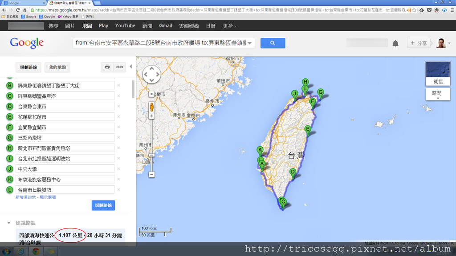Open Chrome from the taskbar
Viewport: 456px width, 256px height.
[36, 252]
